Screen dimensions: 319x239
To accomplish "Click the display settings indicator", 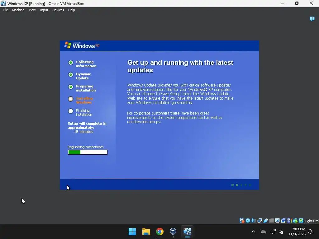I will tap(277, 221).
